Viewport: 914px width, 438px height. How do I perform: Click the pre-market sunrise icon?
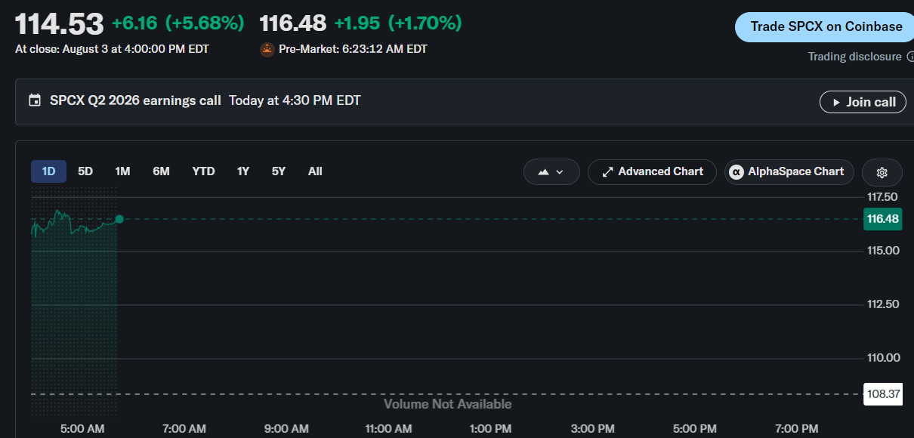(267, 49)
